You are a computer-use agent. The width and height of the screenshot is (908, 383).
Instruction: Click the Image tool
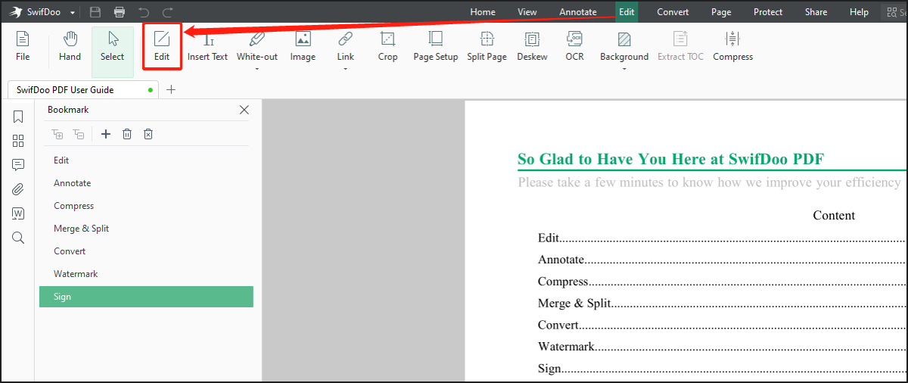(303, 46)
